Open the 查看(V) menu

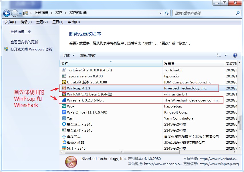point(42,22)
